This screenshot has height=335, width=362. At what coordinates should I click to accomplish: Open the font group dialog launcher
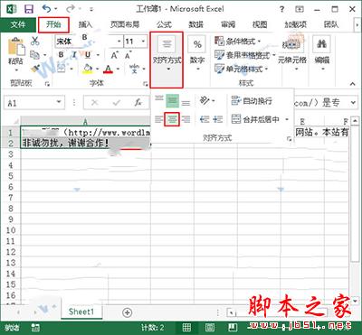[145, 84]
